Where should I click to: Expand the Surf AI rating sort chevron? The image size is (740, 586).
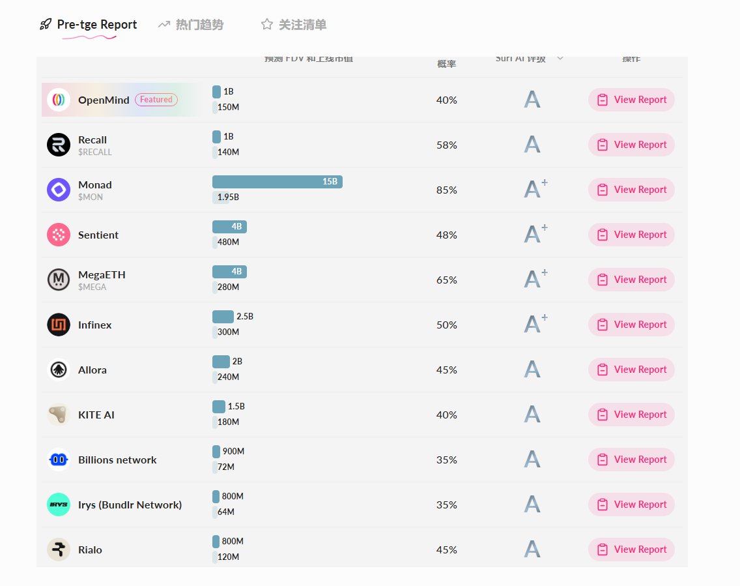click(x=560, y=59)
